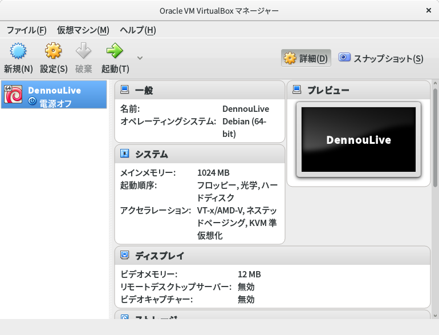Click the Debian (64-bit) OS value

click(245, 128)
